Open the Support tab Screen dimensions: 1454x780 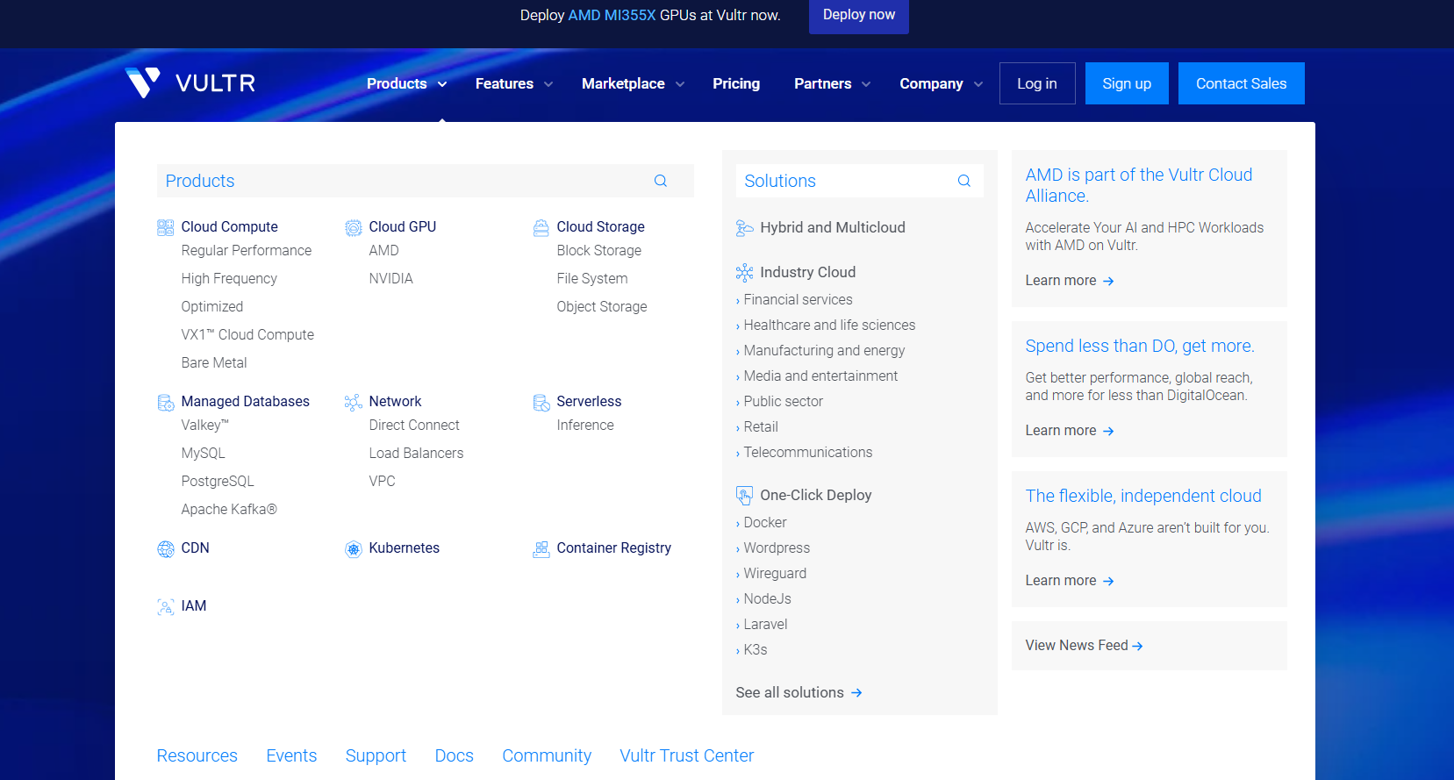tap(376, 755)
